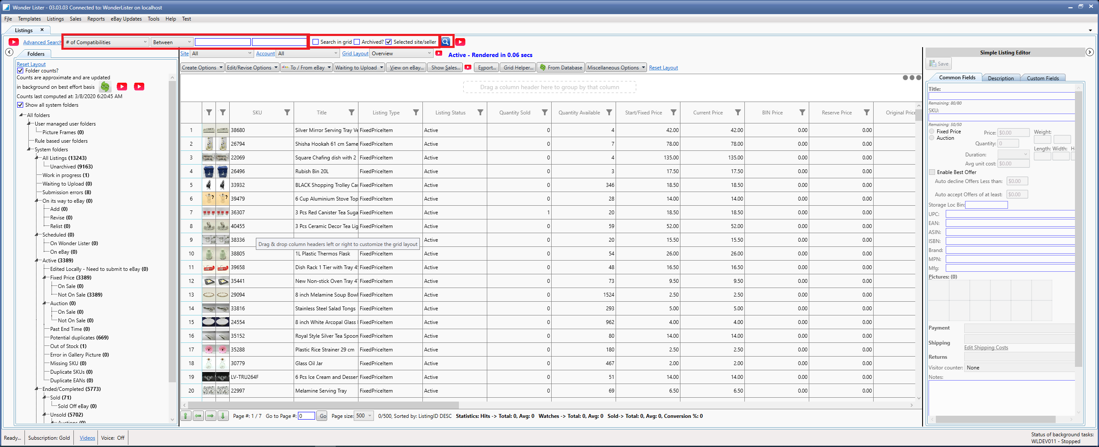This screenshot has height=447, width=1099.
Task: Open the eBay Updates menu
Action: point(126,19)
